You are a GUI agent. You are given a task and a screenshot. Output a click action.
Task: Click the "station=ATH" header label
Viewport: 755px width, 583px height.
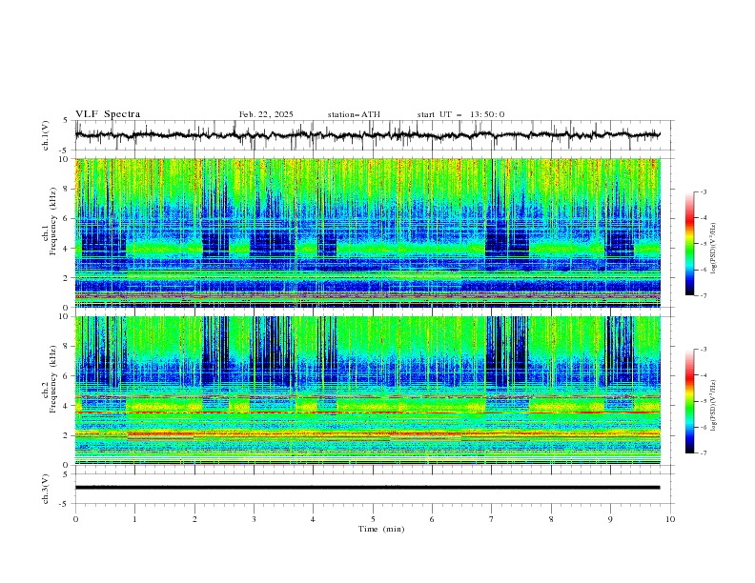pyautogui.click(x=354, y=114)
